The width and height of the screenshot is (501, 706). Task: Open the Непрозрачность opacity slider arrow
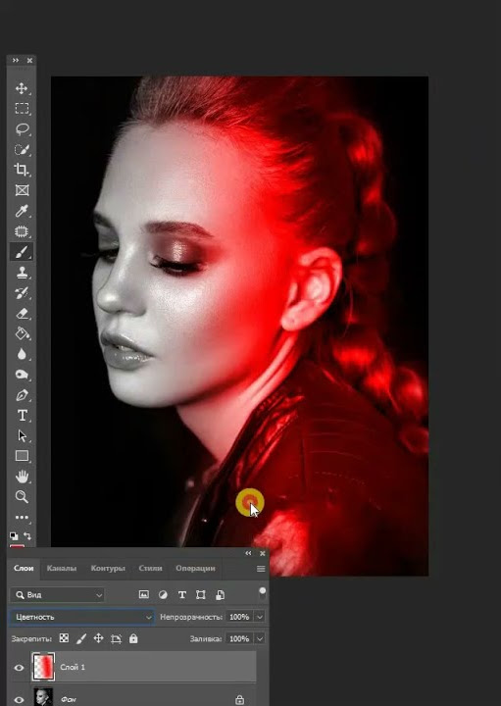coord(260,617)
